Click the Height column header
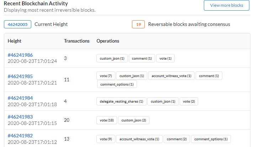Image resolution: width=254 pixels, height=147 pixels. coord(15,41)
